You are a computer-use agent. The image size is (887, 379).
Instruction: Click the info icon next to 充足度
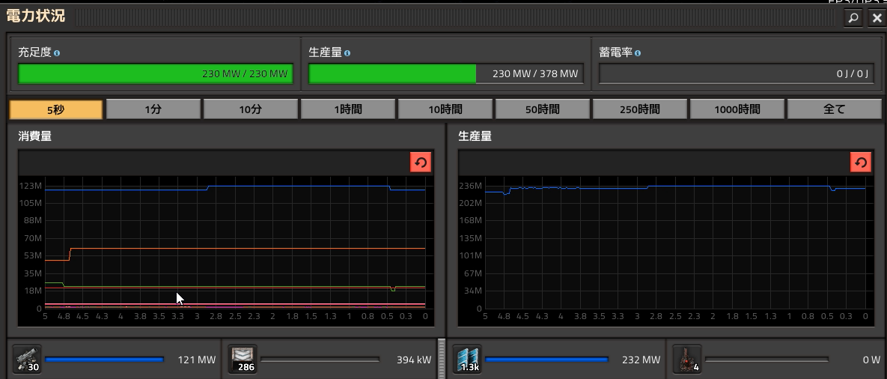[x=57, y=53]
